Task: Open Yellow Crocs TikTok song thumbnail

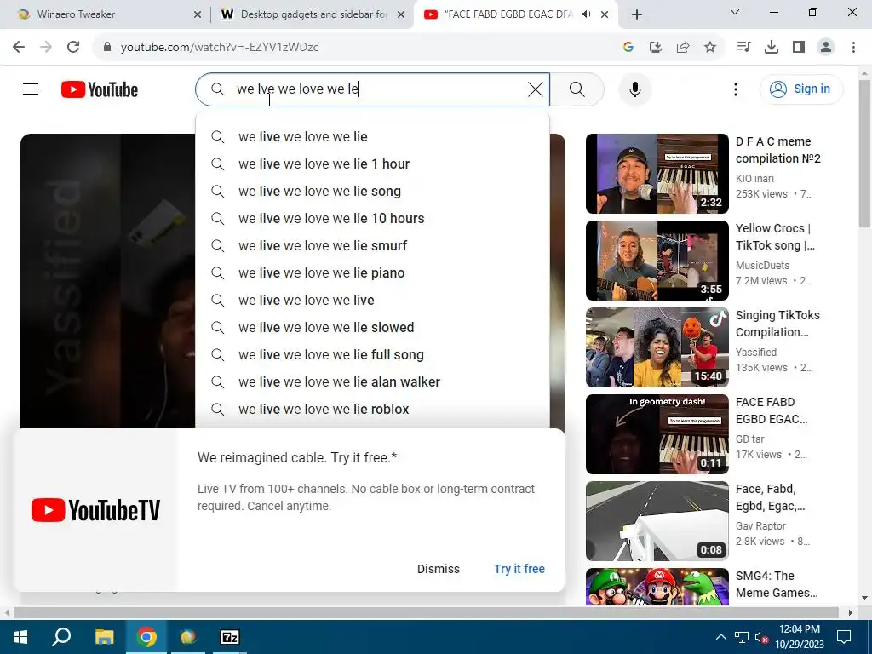Action: pos(657,261)
